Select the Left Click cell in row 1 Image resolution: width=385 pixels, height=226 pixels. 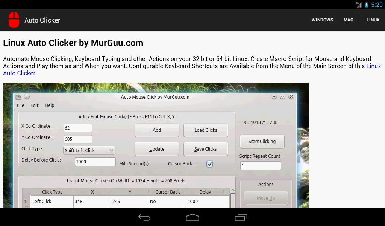[52, 202]
